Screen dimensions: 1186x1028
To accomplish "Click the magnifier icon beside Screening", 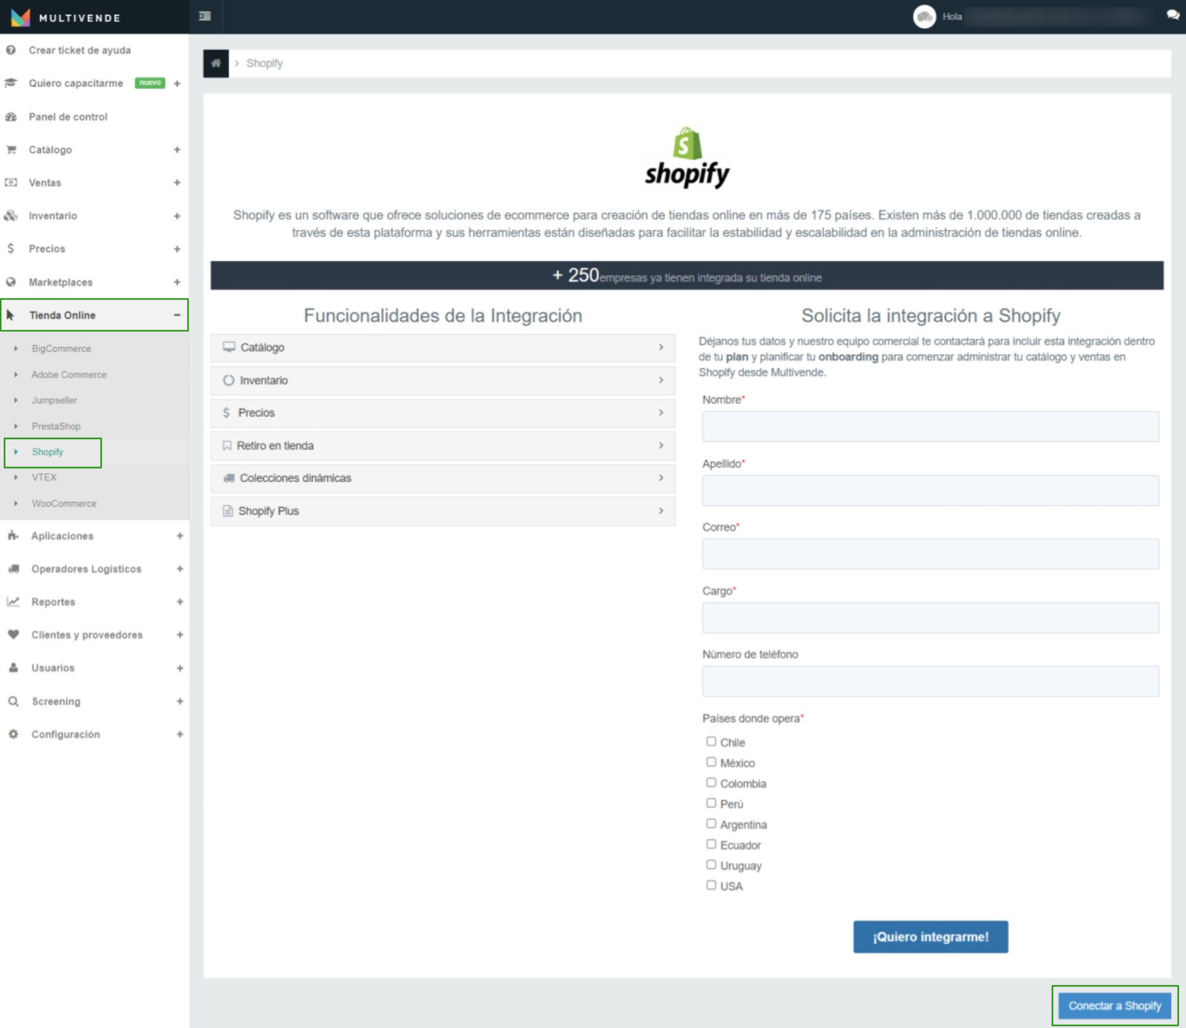I will click(x=14, y=701).
